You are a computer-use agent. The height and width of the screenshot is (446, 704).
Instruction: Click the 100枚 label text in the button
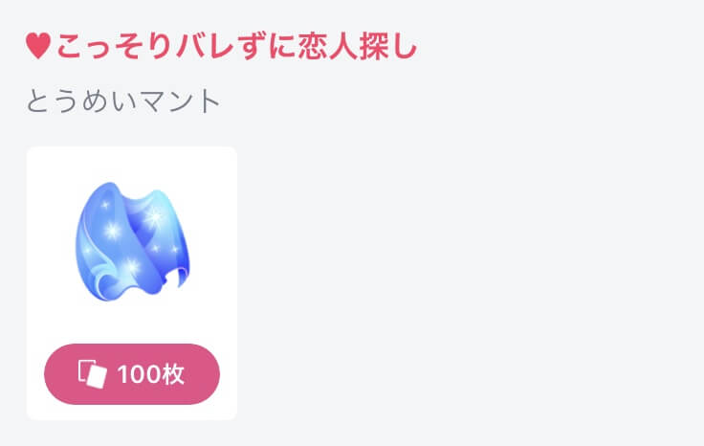151,374
